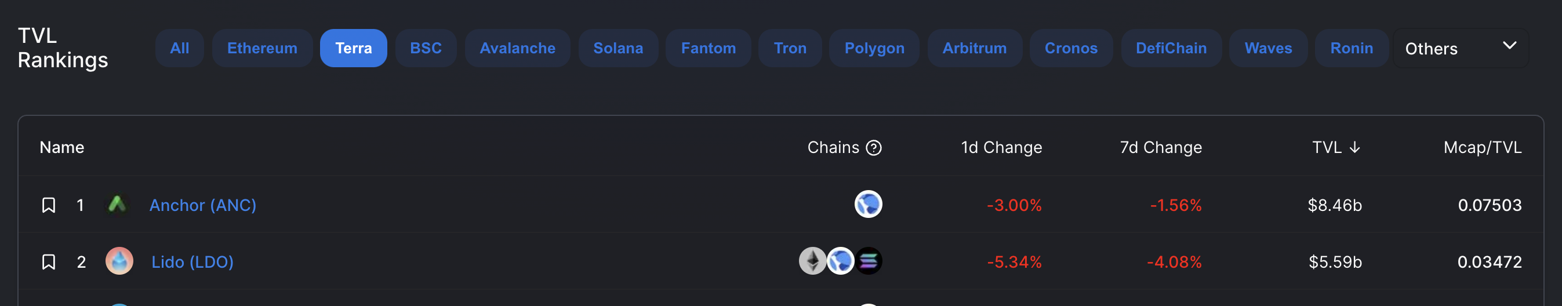Sort table by TVL column
Viewport: 1562px width, 306px height.
1336,148
